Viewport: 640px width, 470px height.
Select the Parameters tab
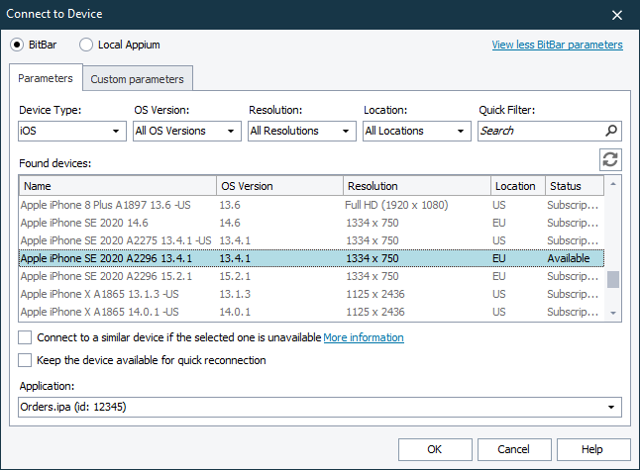click(46, 78)
